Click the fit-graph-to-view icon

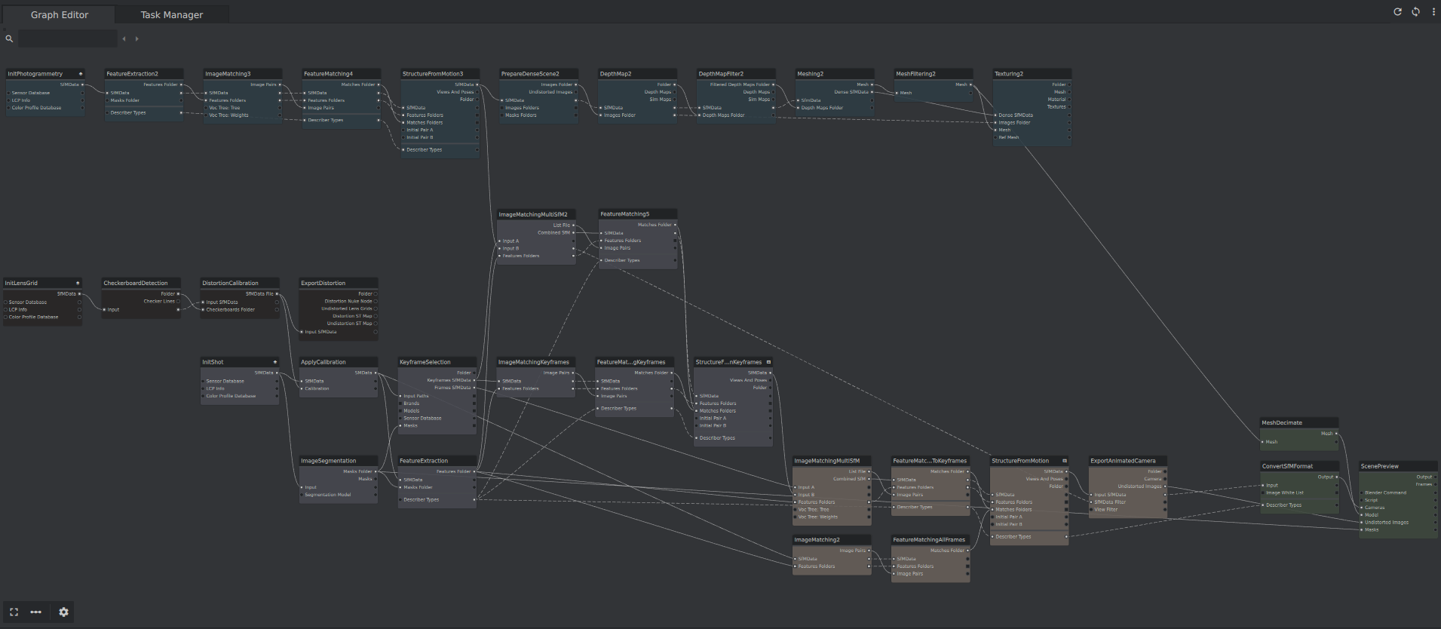(x=14, y=612)
